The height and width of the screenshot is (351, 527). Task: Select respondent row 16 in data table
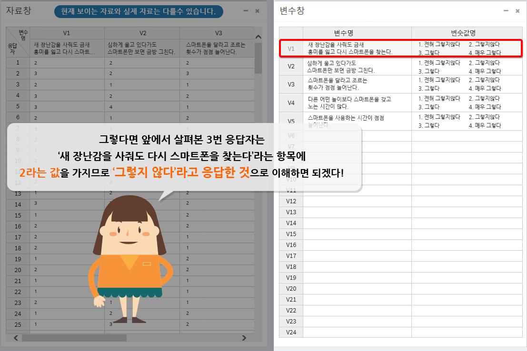(130, 226)
